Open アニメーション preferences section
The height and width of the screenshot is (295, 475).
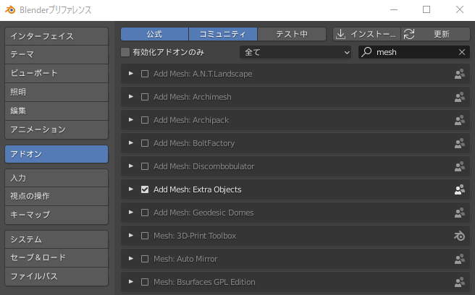pos(56,129)
